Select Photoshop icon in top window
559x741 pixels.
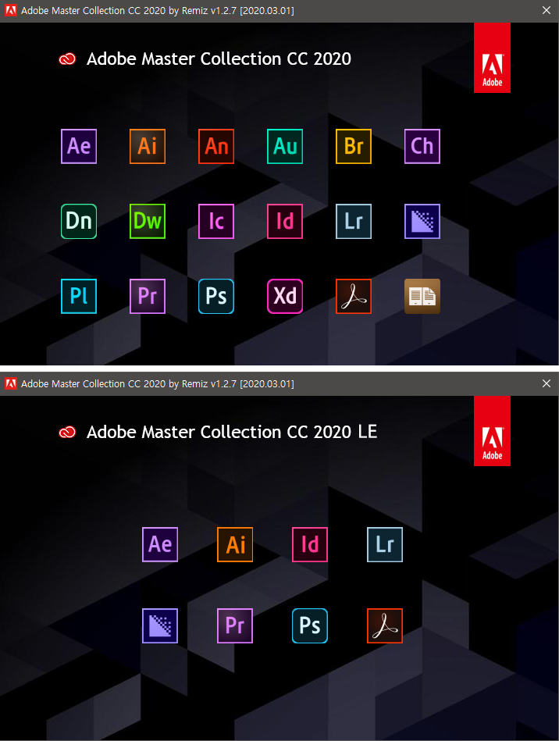point(216,296)
